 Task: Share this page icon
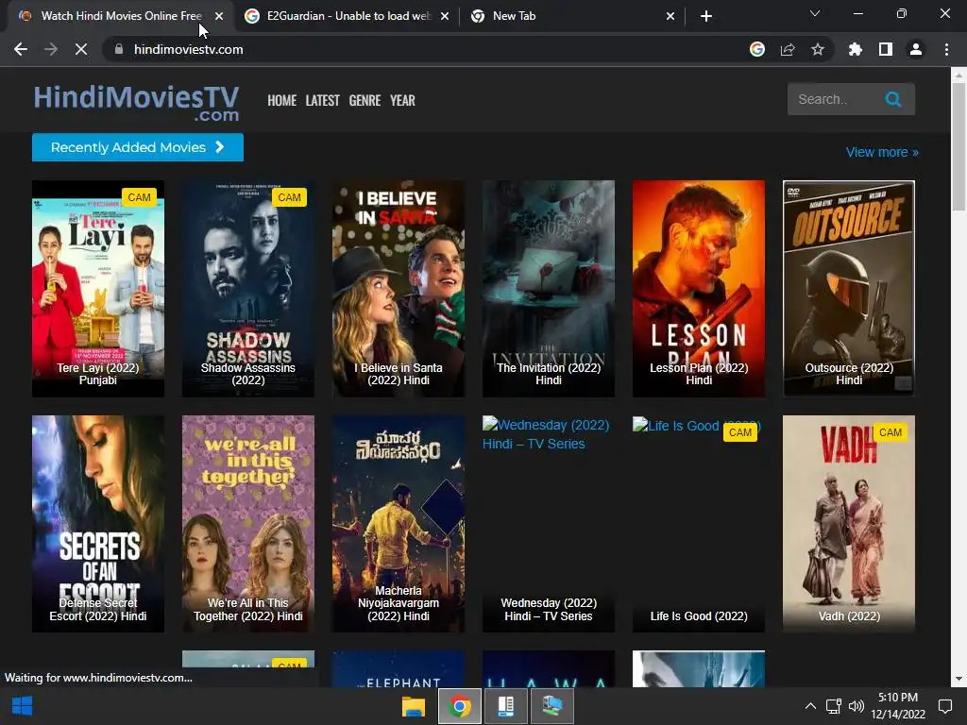tap(788, 49)
